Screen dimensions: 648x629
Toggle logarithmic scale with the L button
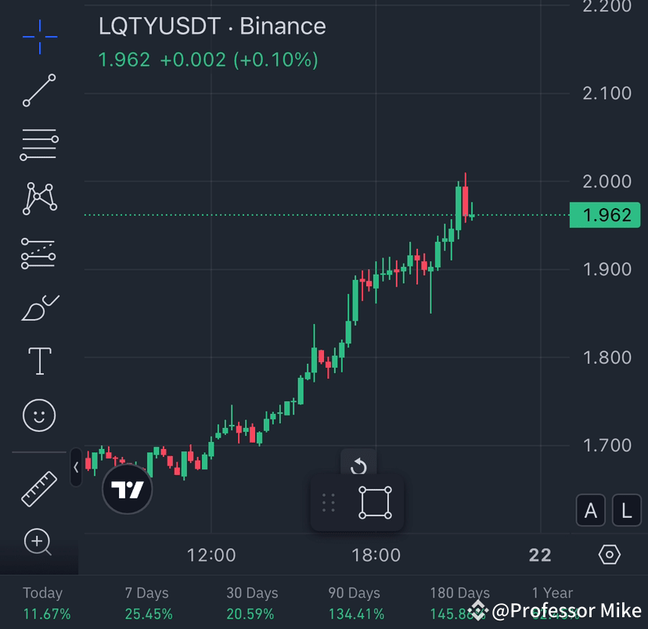tap(625, 510)
